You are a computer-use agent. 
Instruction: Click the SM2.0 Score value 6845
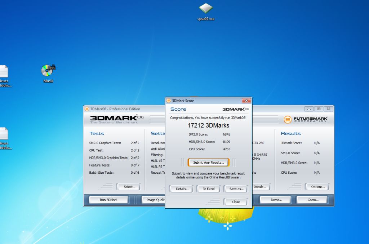[x=227, y=134]
